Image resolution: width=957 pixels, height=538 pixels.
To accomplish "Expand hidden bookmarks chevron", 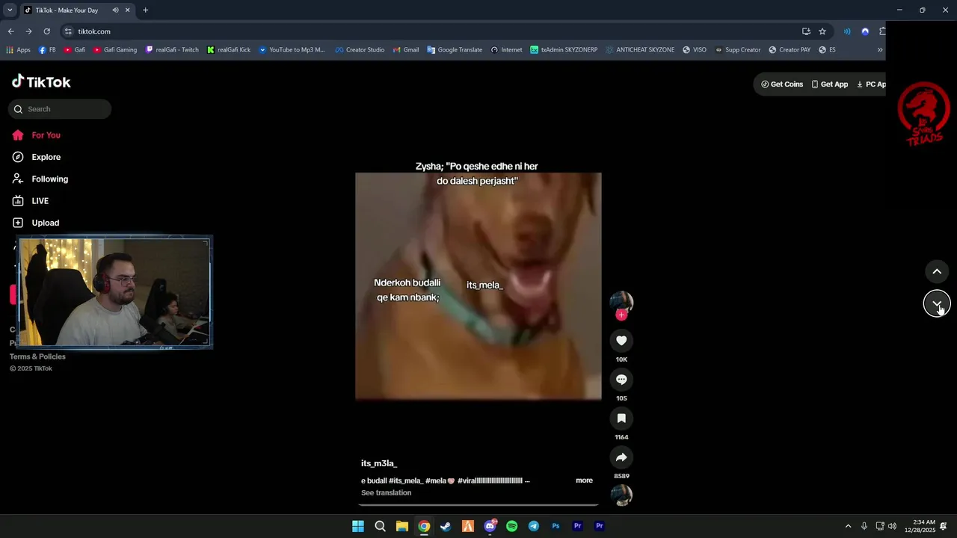I will (x=880, y=50).
